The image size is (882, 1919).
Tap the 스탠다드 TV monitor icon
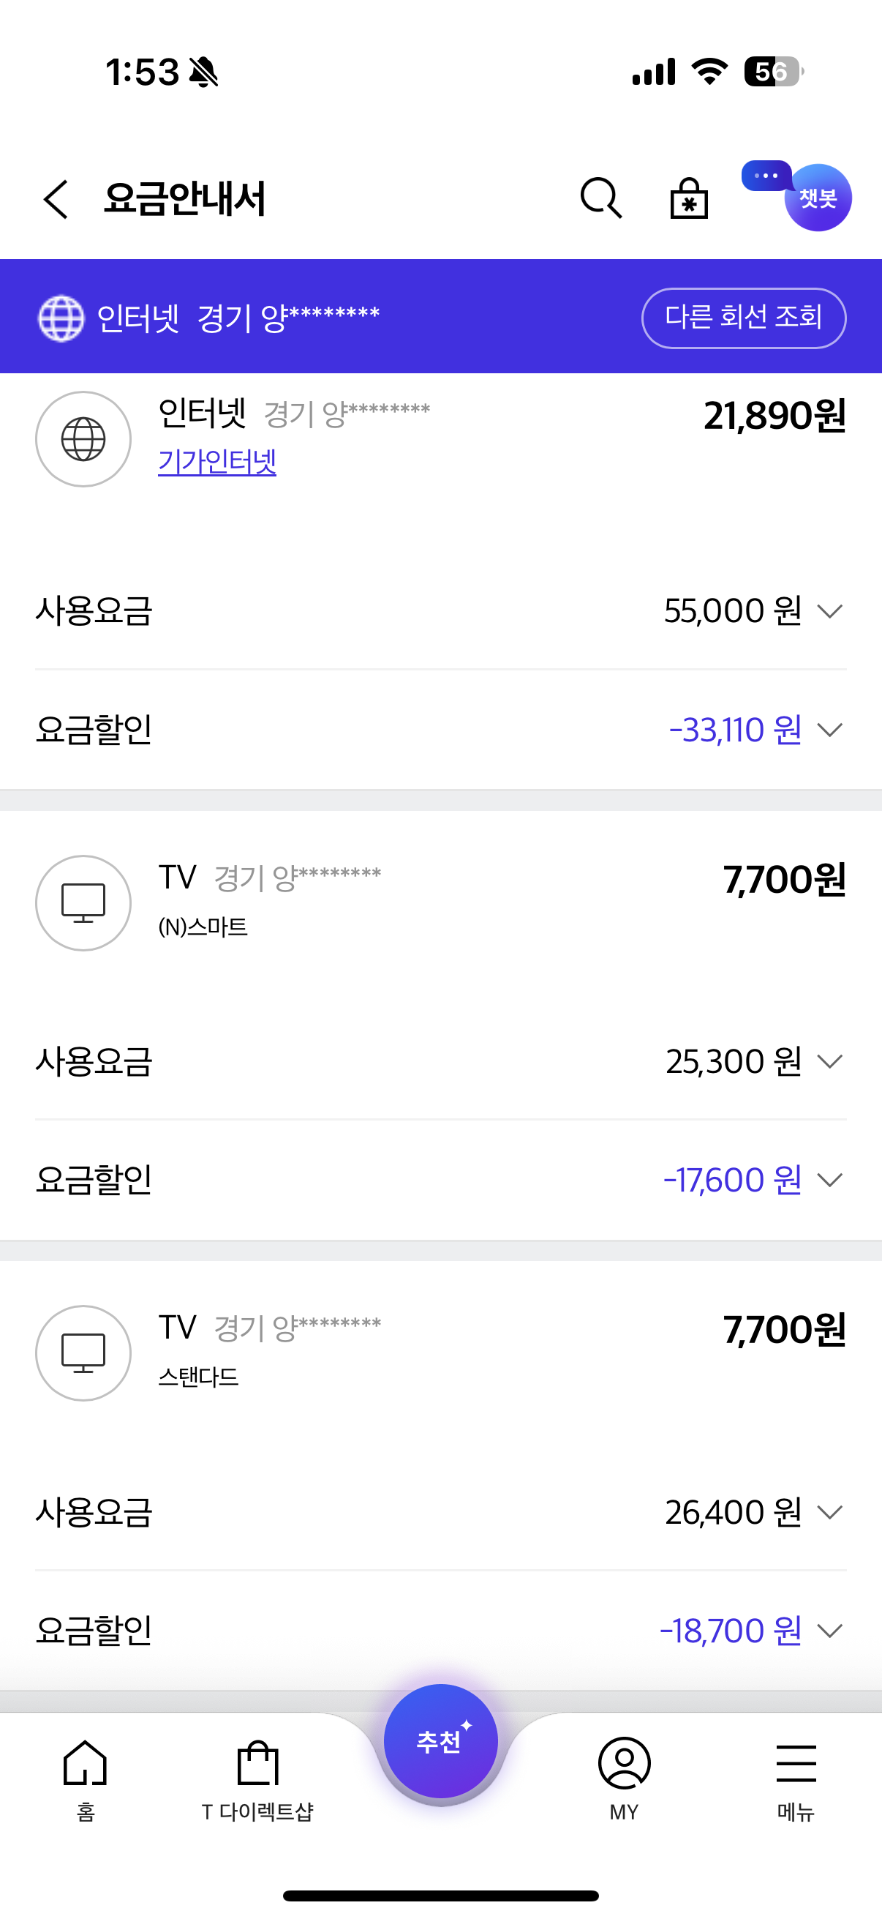pos(83,1353)
